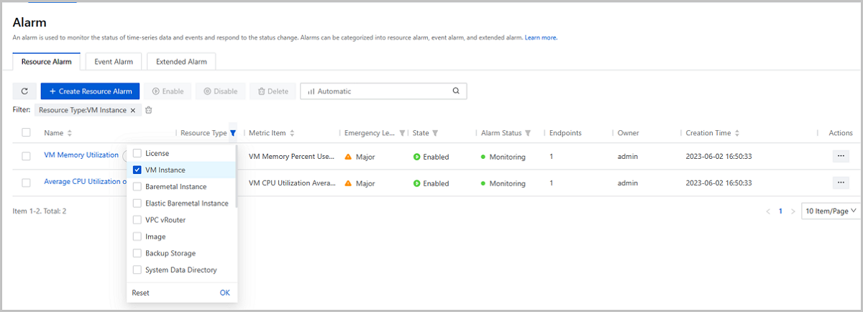This screenshot has width=863, height=312.
Task: Click the search magnifier icon
Action: [x=456, y=91]
